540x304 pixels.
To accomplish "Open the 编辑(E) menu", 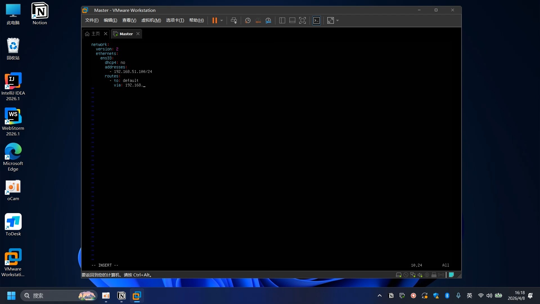I will click(x=110, y=20).
